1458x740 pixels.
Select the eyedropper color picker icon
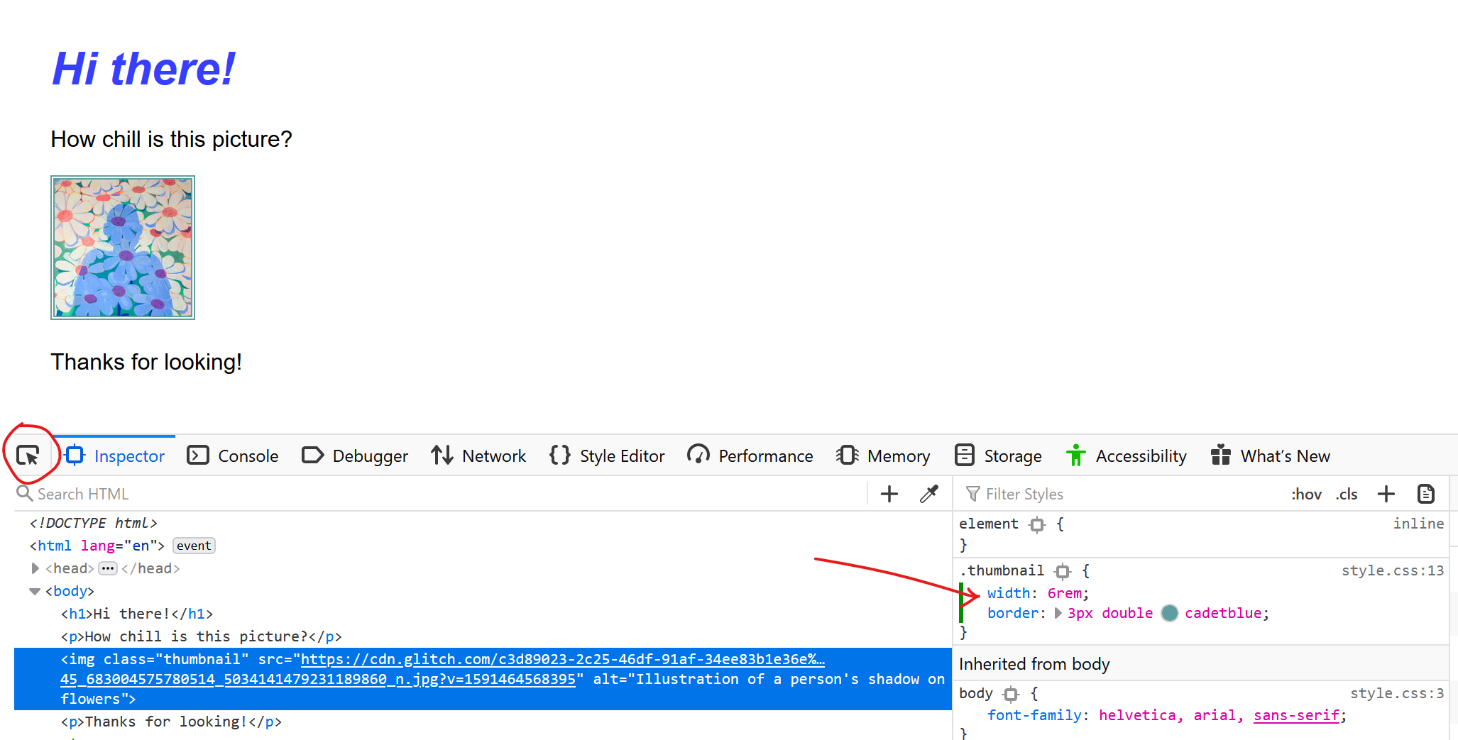(x=929, y=493)
